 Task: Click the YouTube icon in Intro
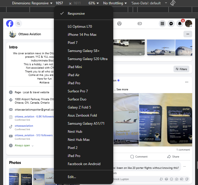coord(11,136)
